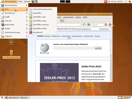Open the Einstellungen link
The height and width of the screenshot is (99, 132).
[x=104, y=29]
